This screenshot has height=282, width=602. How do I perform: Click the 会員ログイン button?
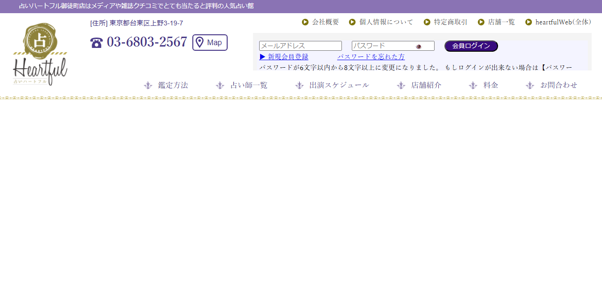(471, 46)
